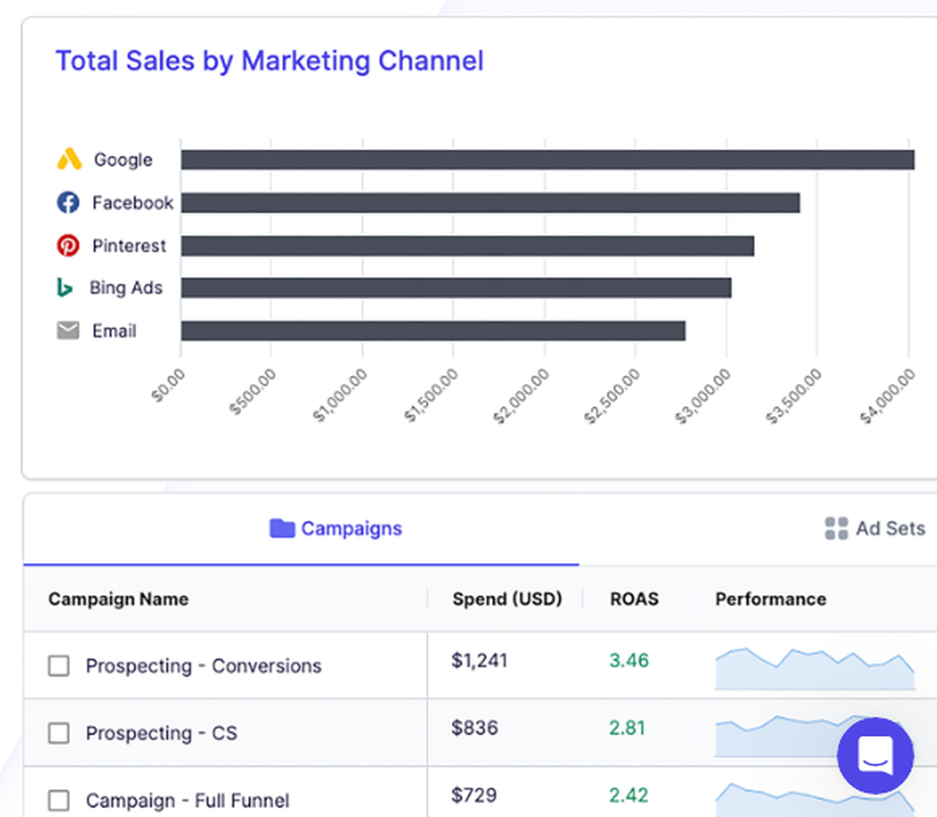
Task: Switch to the Ad Sets tab
Action: 875,528
